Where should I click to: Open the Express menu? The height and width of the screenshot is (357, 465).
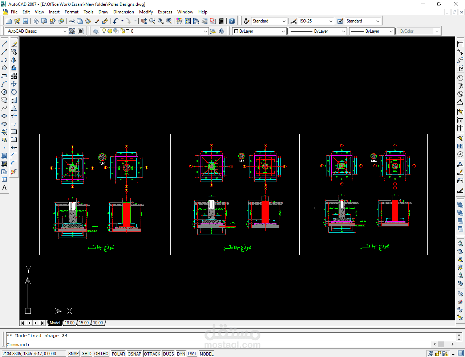tap(165, 12)
